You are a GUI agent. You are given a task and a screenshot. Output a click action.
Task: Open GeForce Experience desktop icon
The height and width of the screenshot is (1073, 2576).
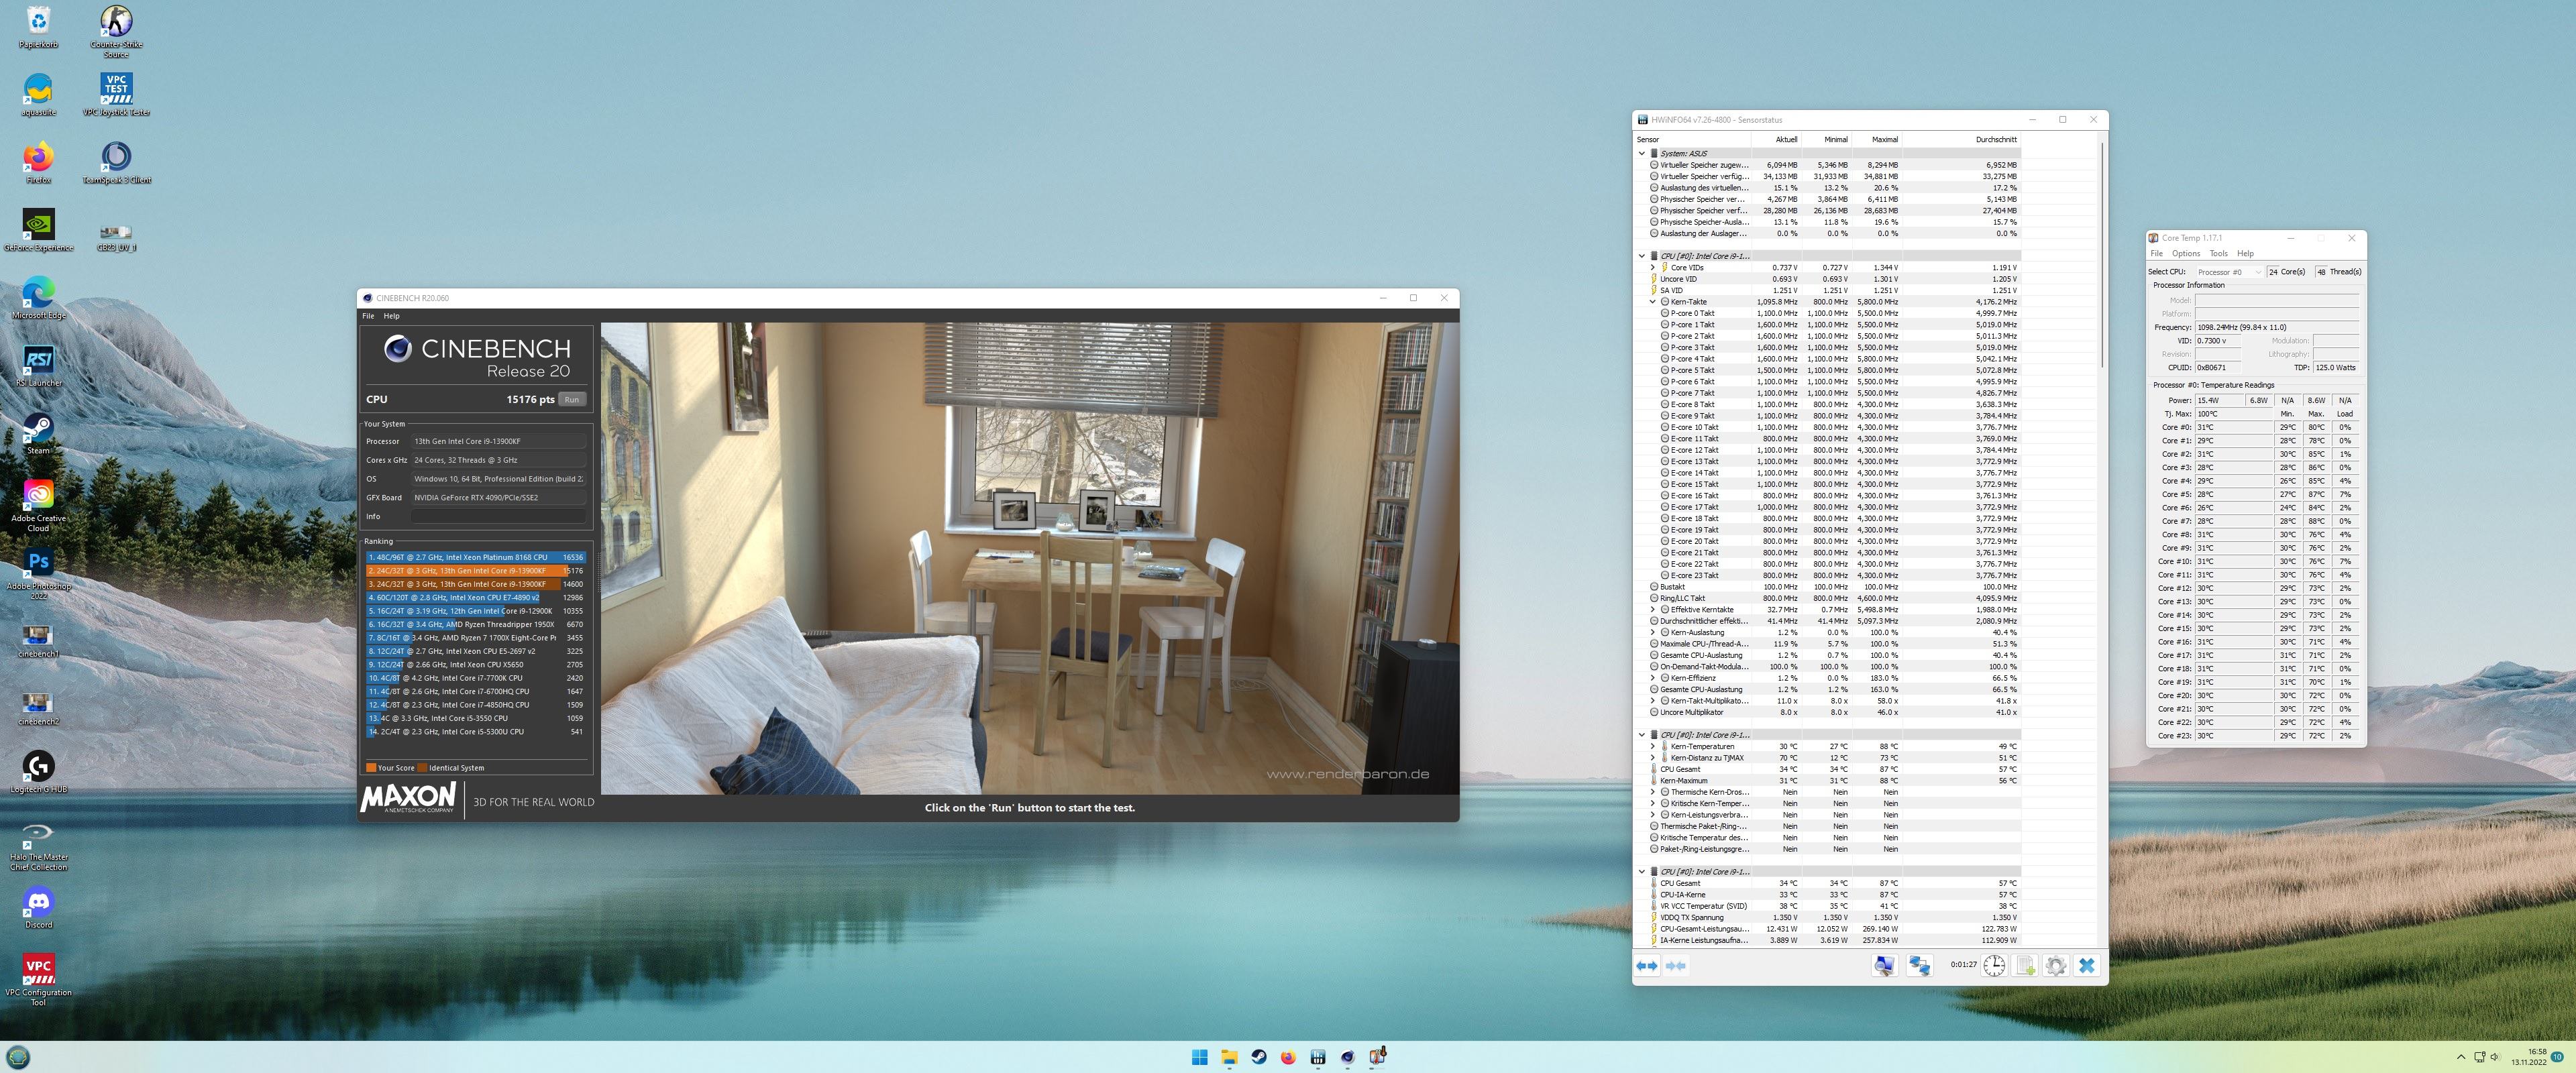click(39, 230)
